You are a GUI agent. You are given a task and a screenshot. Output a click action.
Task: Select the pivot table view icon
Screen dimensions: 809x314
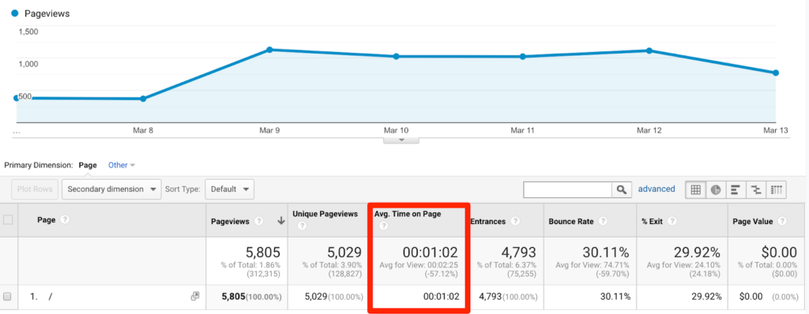tap(777, 189)
